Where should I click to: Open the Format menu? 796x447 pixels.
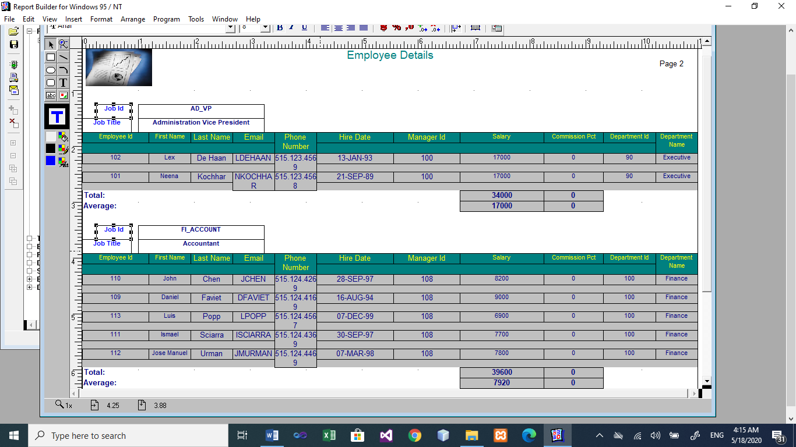point(101,19)
